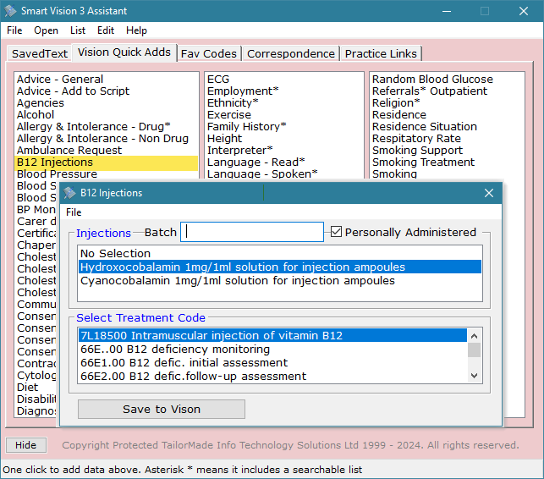544x479 pixels.
Task: Select 66E..00 B12 deficiency monitoring
Action: coord(272,350)
